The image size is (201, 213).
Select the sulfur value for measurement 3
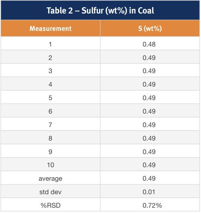coord(149,71)
